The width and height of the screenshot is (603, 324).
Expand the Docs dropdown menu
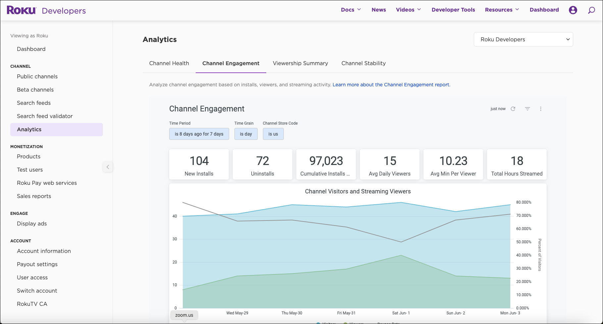click(x=351, y=10)
